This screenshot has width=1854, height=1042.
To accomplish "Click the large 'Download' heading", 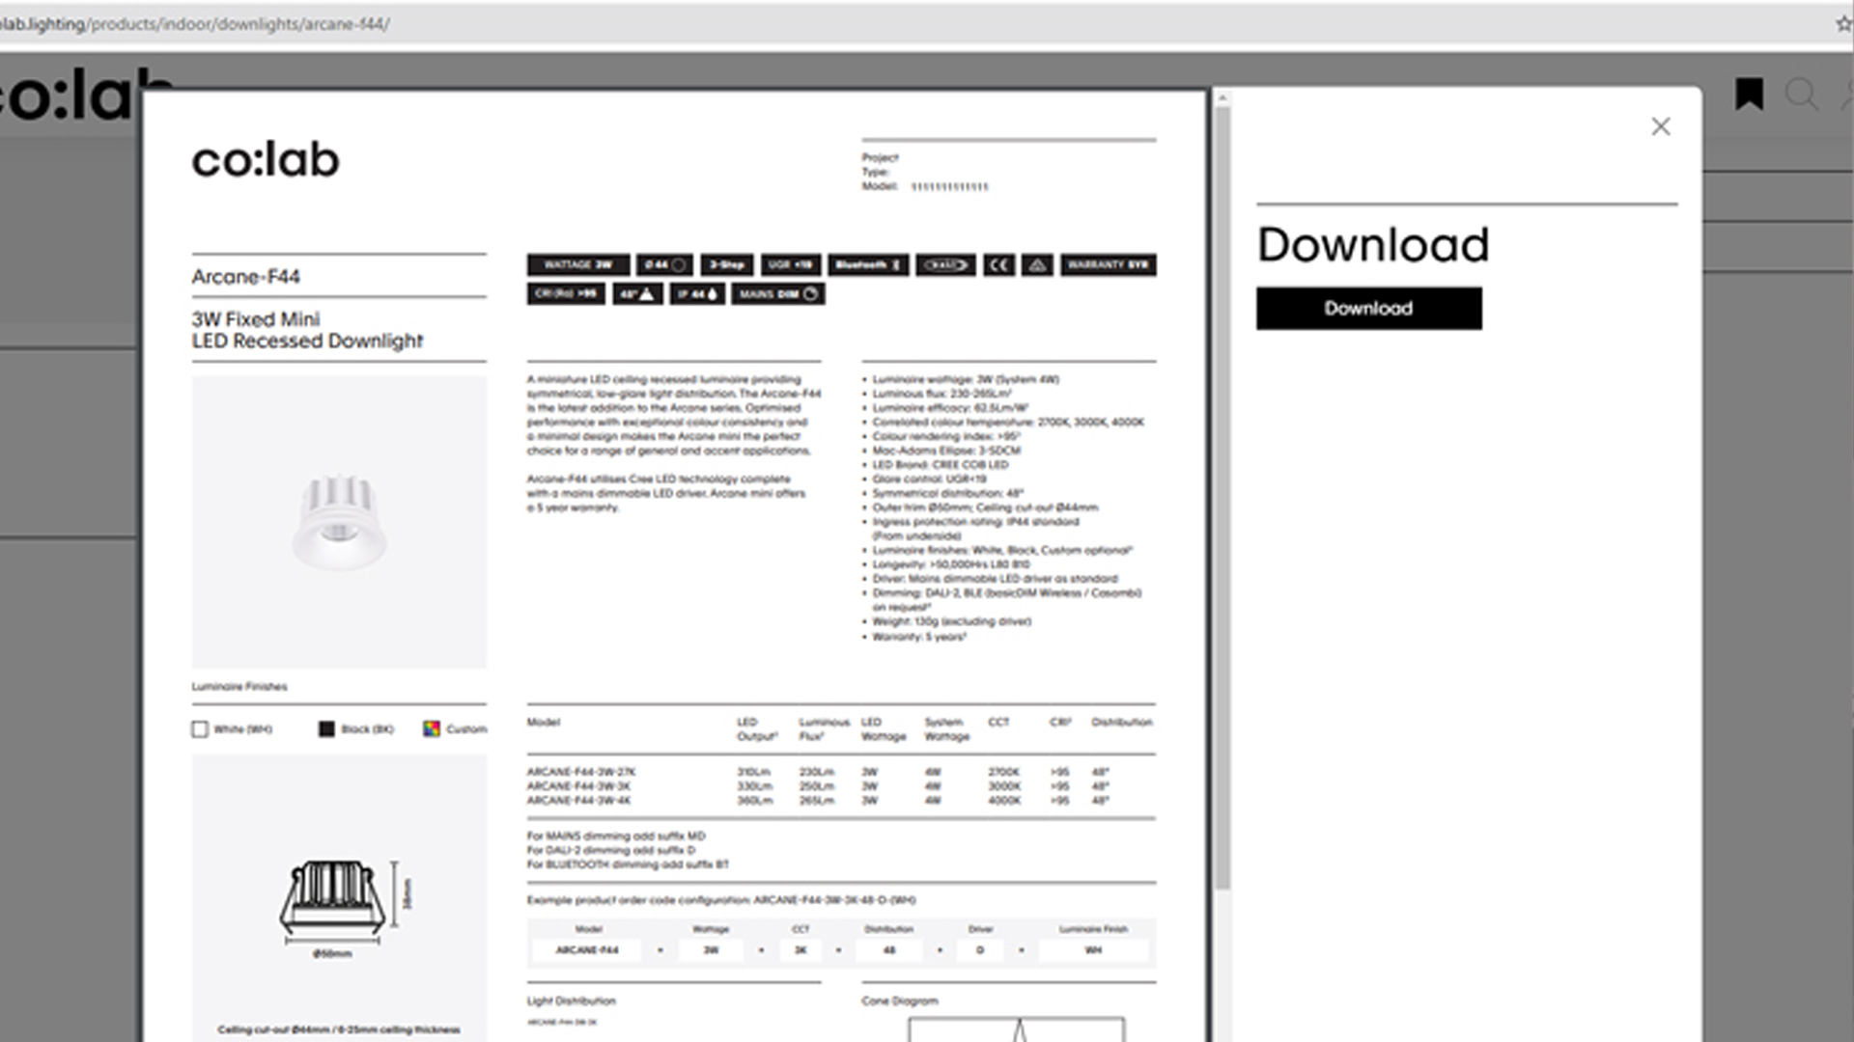I will tap(1373, 244).
